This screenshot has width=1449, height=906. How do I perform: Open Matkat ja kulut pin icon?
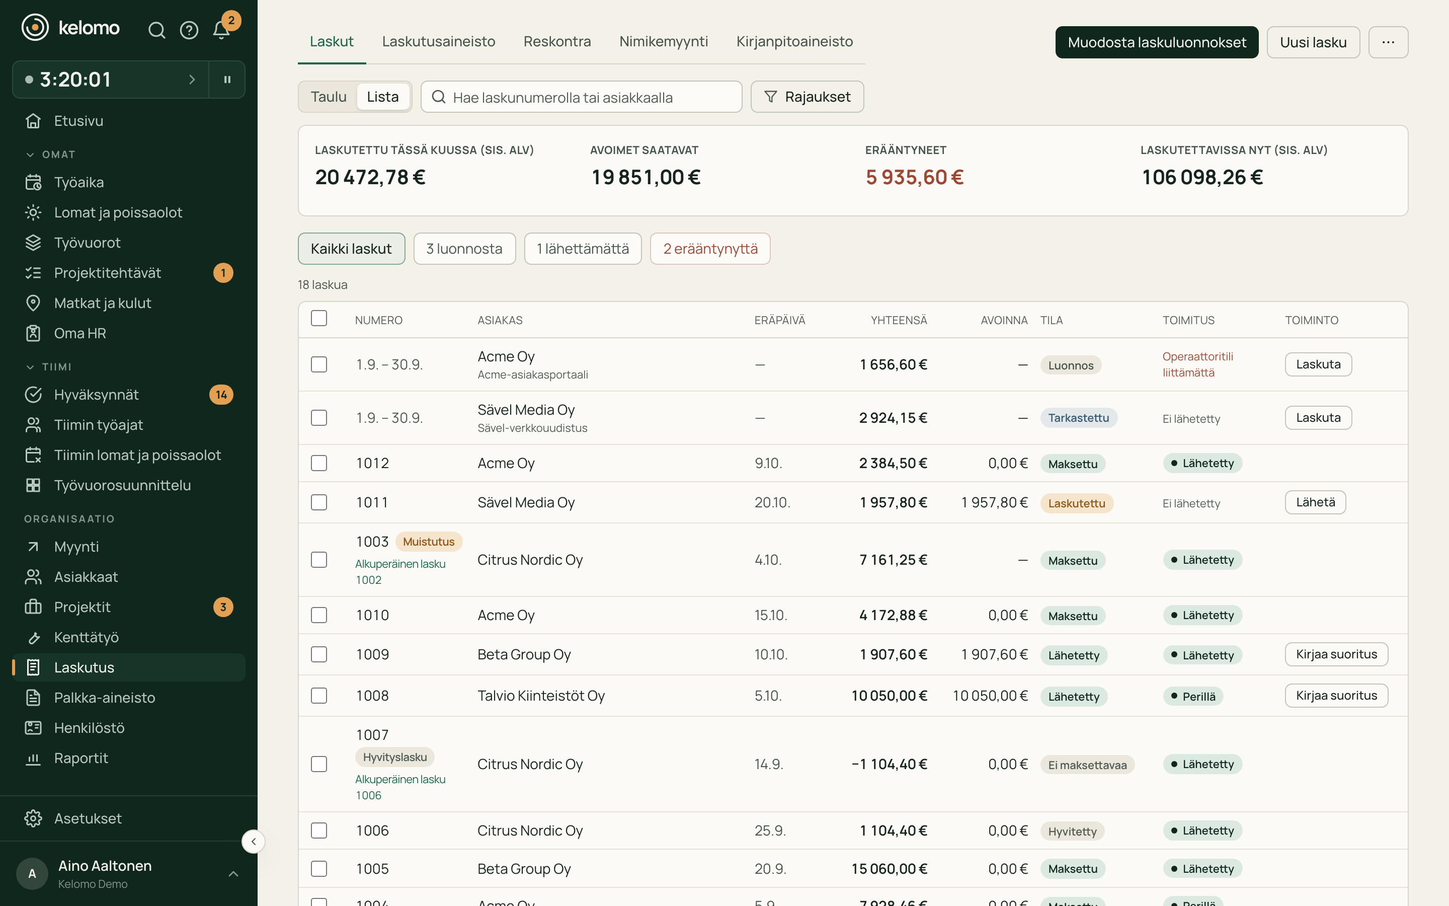[34, 303]
